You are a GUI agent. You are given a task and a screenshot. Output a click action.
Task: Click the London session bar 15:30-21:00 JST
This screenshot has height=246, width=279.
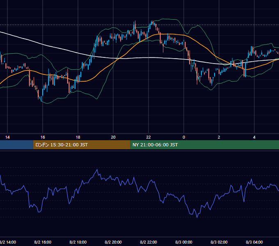click(82, 145)
